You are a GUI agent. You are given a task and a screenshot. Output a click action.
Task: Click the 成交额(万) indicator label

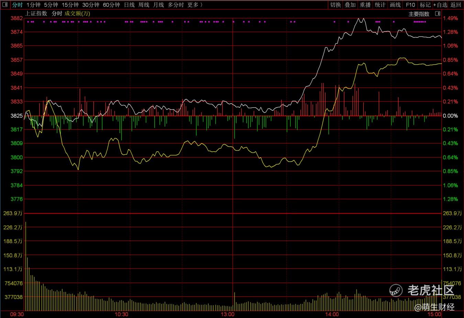(x=77, y=13)
